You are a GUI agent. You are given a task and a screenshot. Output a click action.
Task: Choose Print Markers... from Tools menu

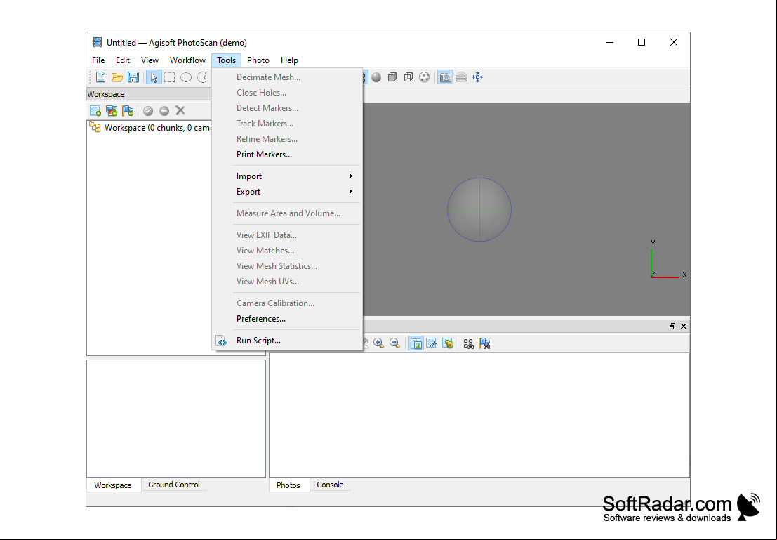(287, 154)
